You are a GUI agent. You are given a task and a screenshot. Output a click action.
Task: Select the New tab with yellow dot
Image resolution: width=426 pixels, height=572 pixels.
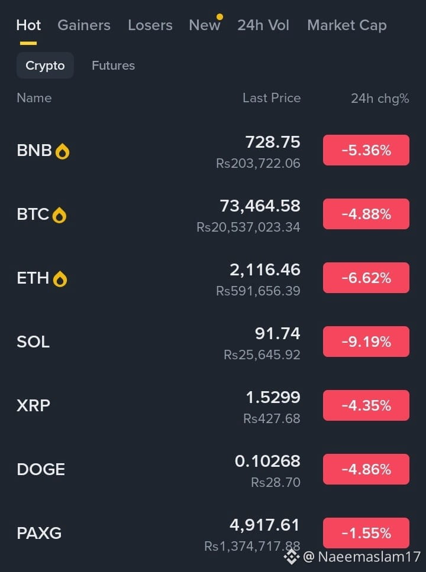click(x=205, y=25)
